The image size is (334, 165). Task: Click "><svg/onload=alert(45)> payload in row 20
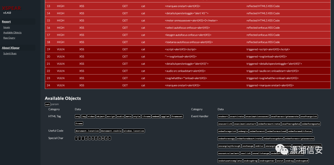(181, 56)
